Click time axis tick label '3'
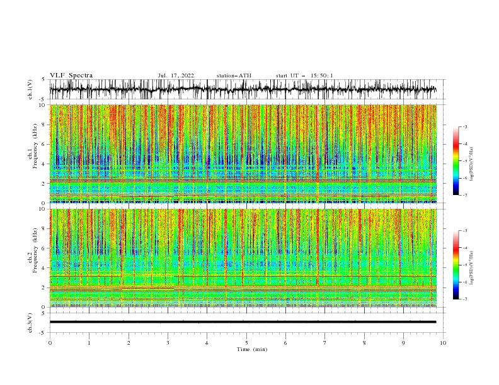Screen dimensions: 499x385 [168, 343]
